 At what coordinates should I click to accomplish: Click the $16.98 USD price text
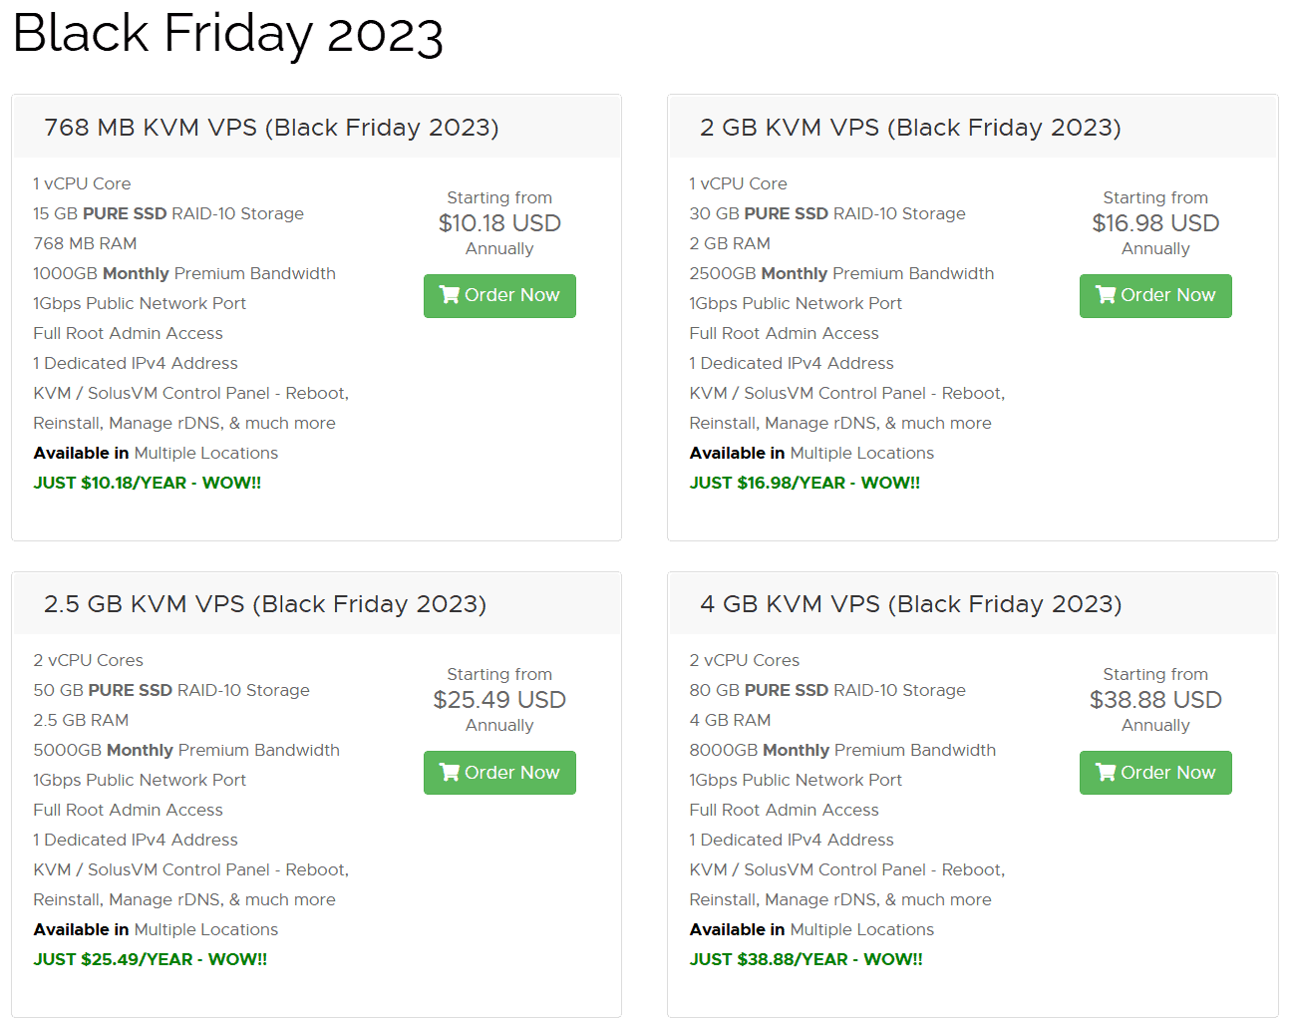pyautogui.click(x=1155, y=223)
